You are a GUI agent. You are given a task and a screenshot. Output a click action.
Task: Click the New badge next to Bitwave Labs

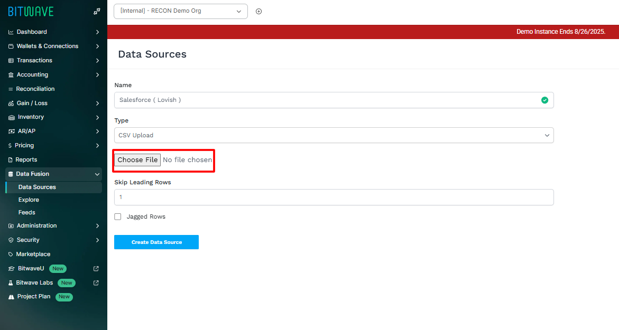click(x=66, y=282)
